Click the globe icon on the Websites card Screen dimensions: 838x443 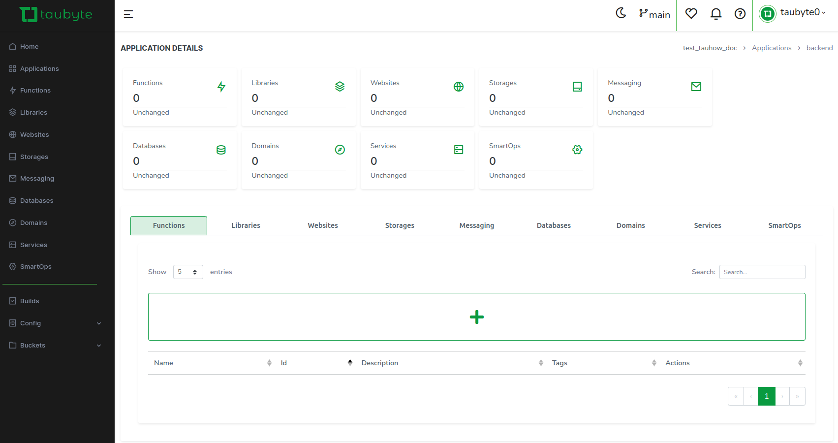[459, 87]
